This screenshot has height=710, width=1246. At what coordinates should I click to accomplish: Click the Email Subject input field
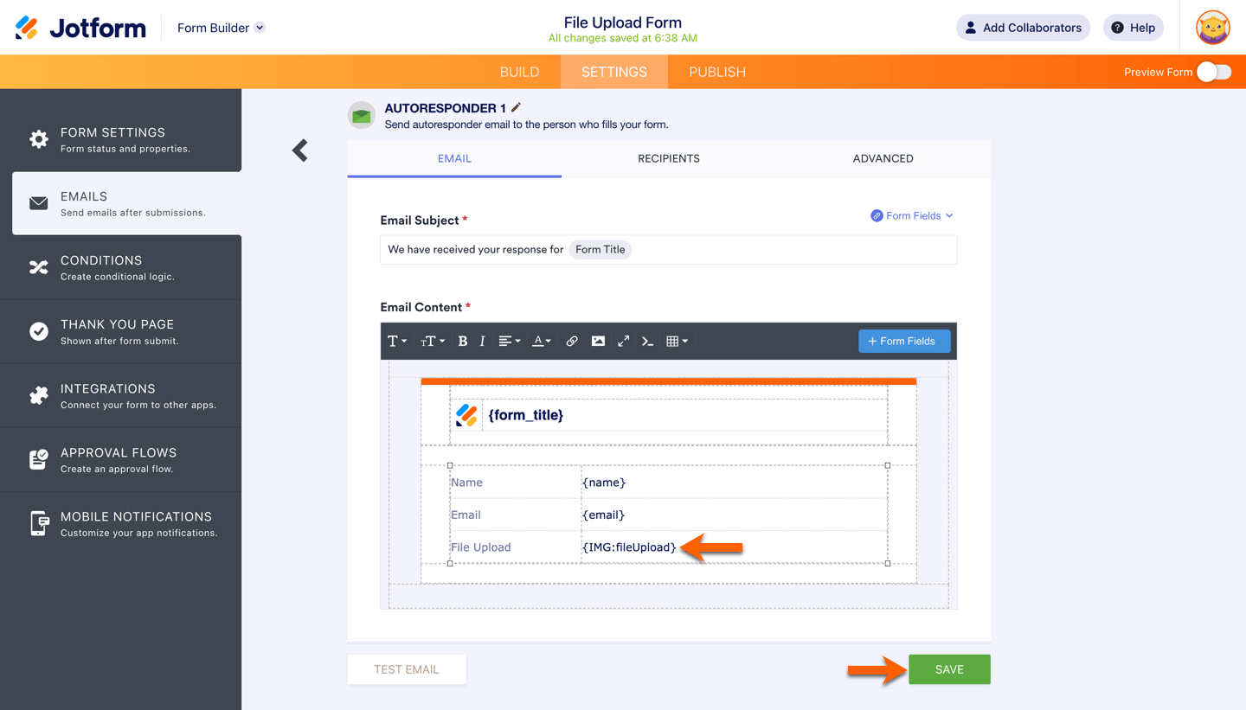669,249
